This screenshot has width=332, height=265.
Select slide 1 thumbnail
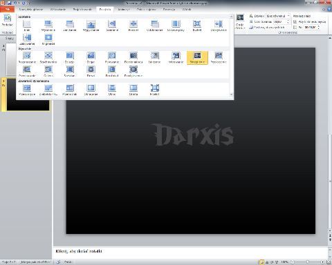click(11, 59)
